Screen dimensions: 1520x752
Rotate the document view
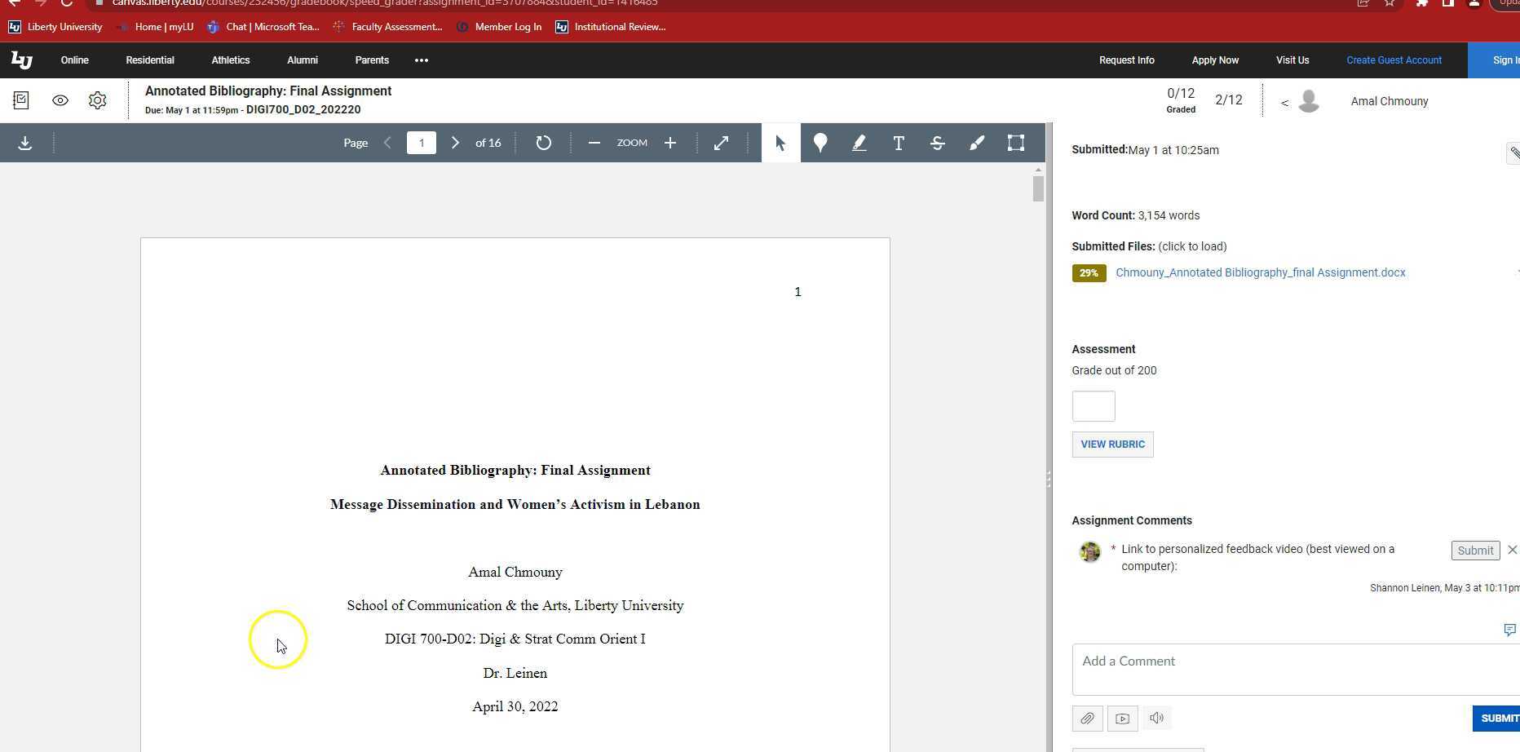(x=544, y=144)
